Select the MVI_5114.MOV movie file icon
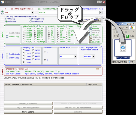Screen dimensions: 136x115 coord(123,48)
